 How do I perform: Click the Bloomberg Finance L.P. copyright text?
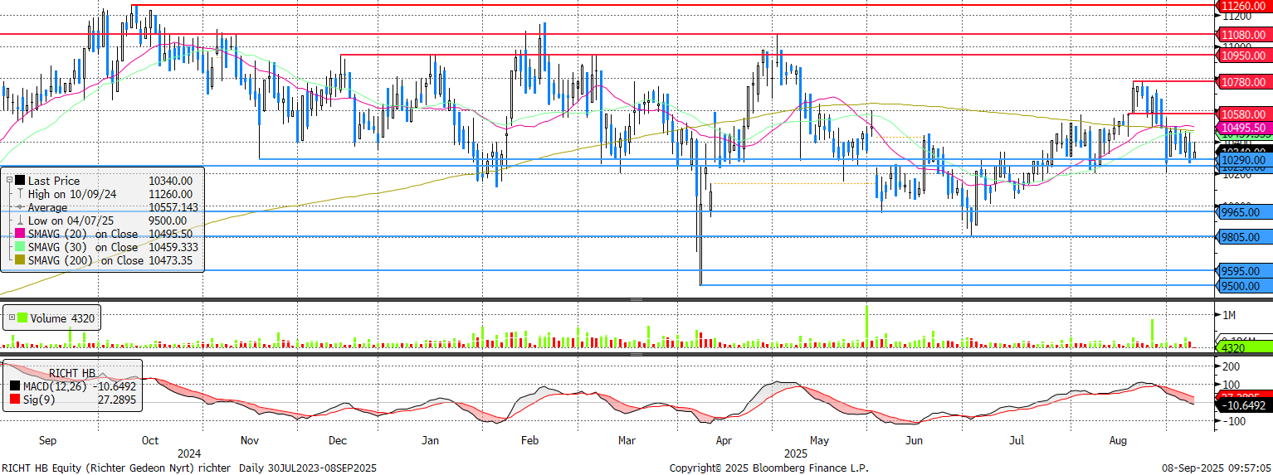coord(769,468)
